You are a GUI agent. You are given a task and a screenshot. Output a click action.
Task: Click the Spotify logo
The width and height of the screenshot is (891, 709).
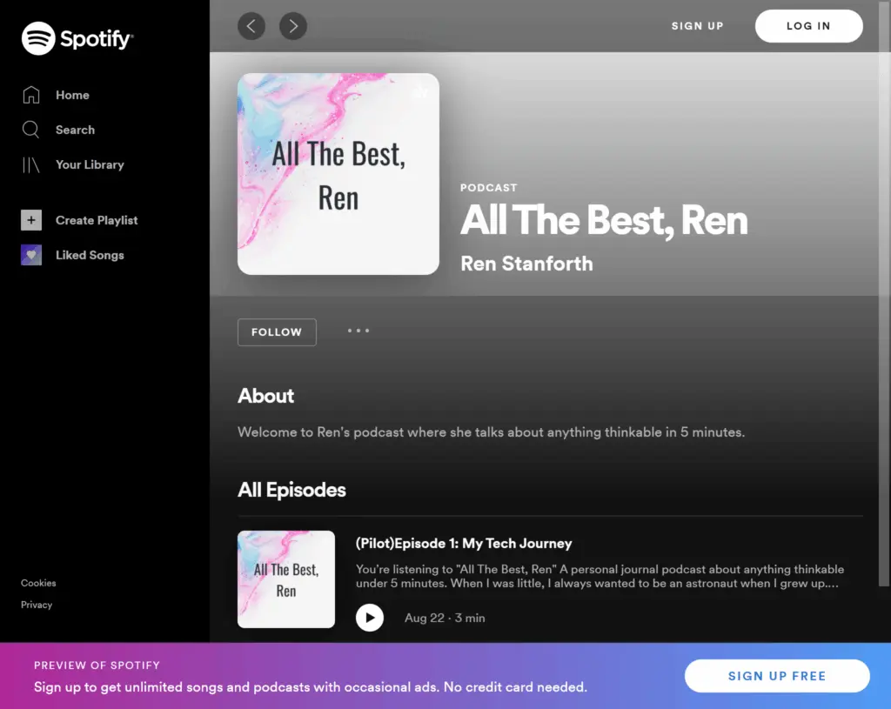pyautogui.click(x=77, y=38)
